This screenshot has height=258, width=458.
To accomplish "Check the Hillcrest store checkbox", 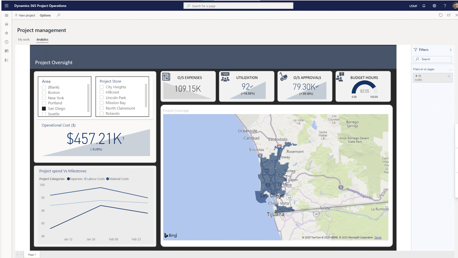I will (x=102, y=92).
